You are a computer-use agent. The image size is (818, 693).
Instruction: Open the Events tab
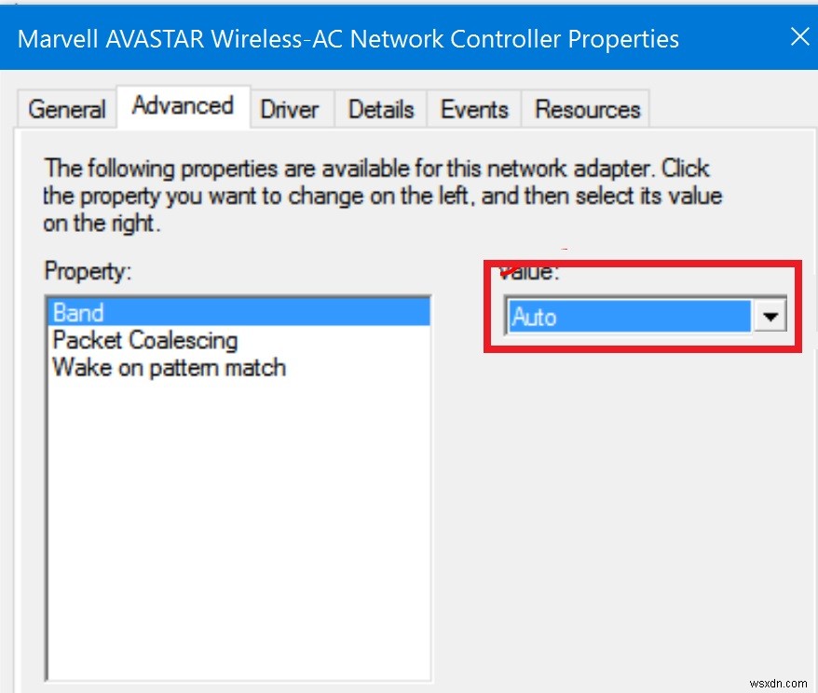473,109
